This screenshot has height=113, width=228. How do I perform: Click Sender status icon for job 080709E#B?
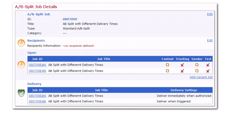(x=197, y=71)
